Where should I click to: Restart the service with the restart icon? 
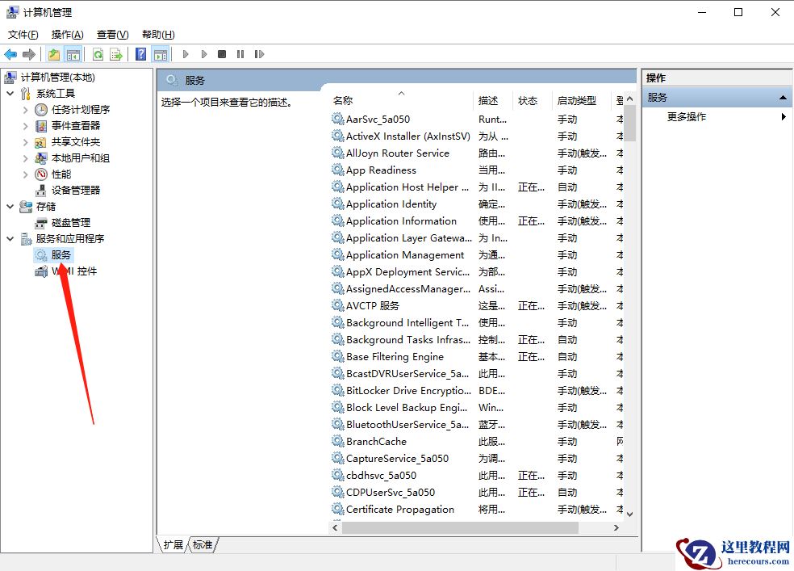(x=259, y=53)
